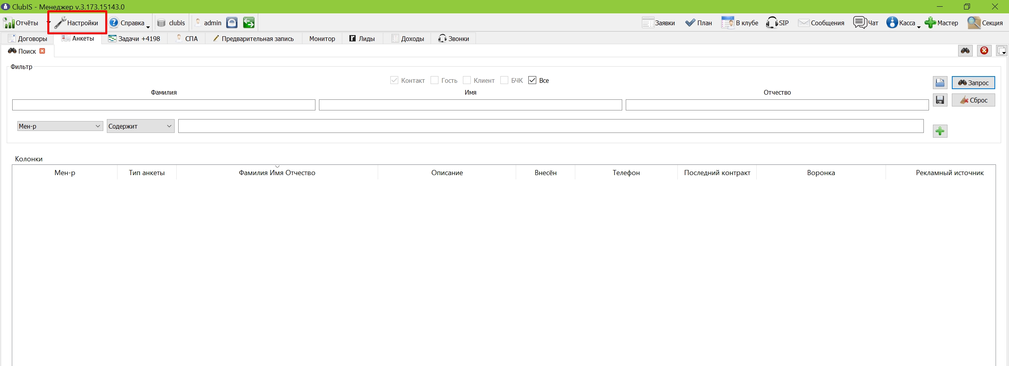Launch Мастер wizard
1009x366 pixels.
(941, 23)
